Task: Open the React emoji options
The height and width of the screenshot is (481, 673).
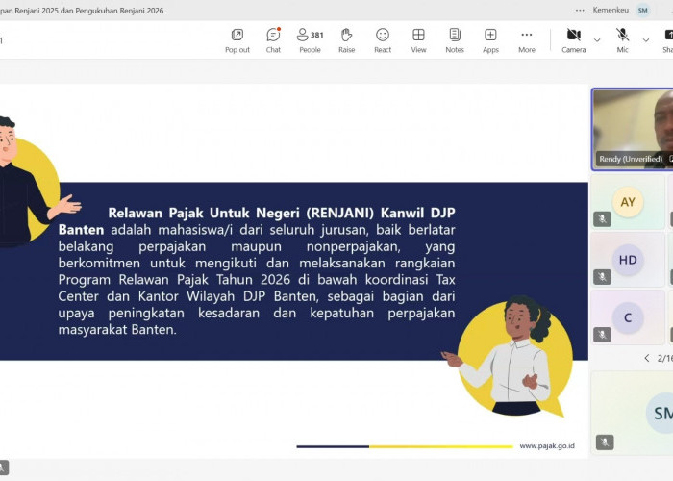Action: (383, 40)
